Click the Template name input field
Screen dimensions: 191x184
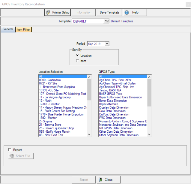[x=88, y=21]
